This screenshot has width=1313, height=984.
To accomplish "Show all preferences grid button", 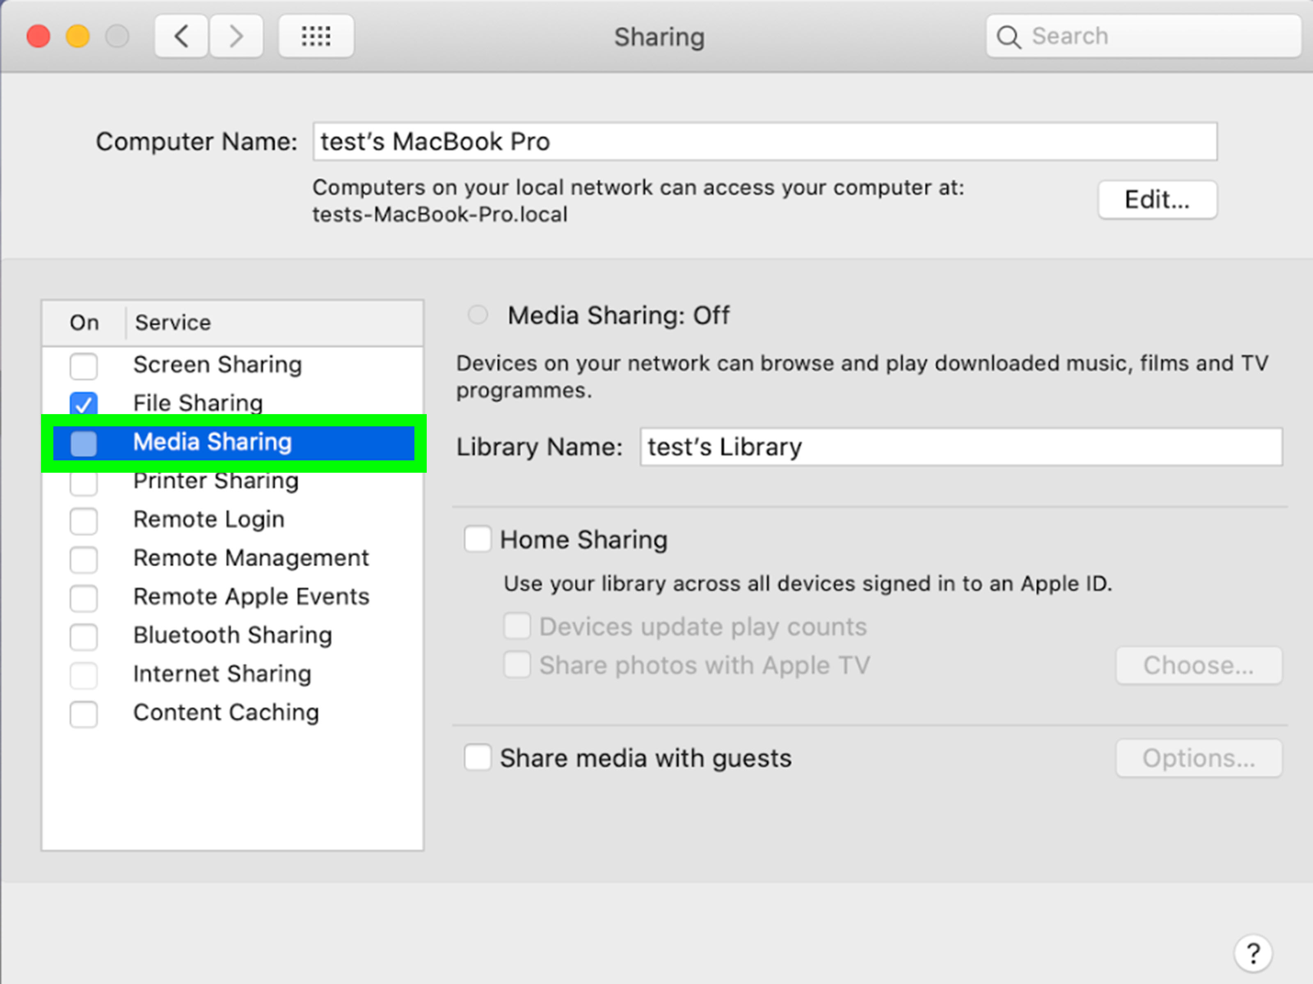I will (316, 36).
